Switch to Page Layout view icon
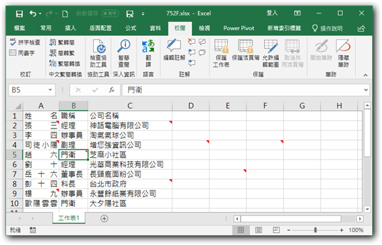This screenshot has height=245, width=382. [x=259, y=230]
